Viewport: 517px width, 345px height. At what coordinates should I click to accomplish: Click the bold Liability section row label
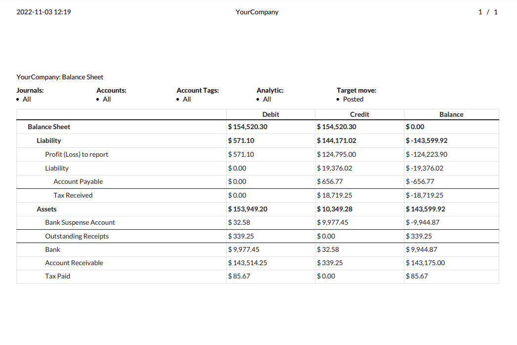[x=49, y=140]
